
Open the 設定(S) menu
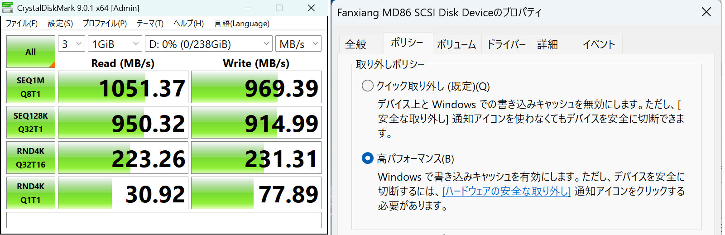tap(60, 24)
